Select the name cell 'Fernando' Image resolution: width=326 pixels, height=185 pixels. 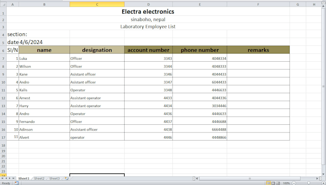tap(44, 121)
